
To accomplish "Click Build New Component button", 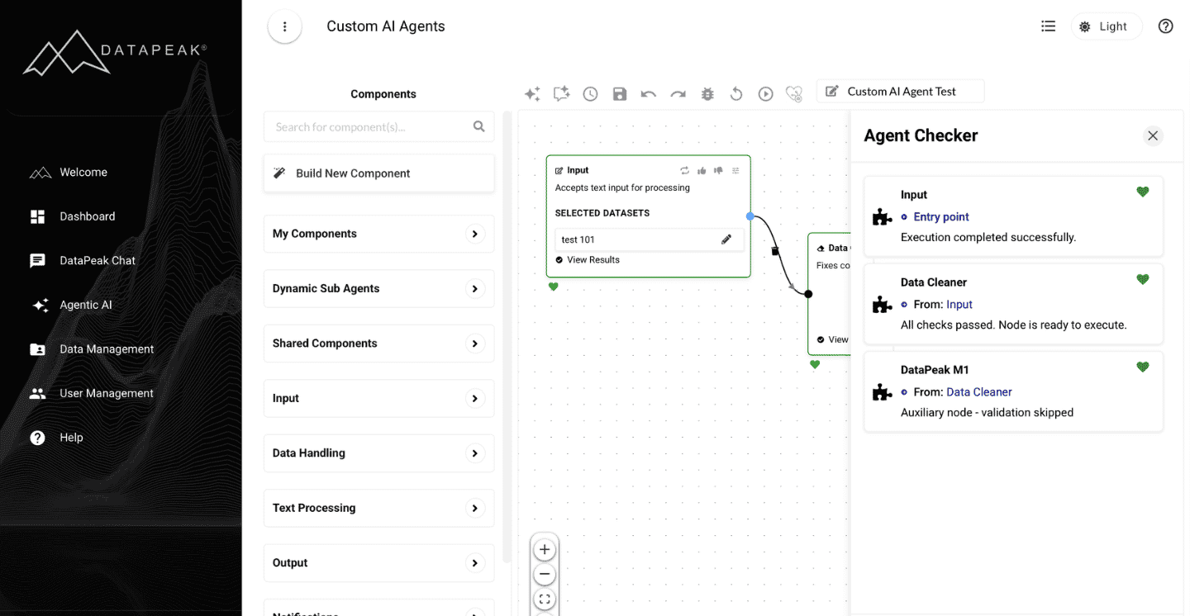I will pyautogui.click(x=378, y=173).
